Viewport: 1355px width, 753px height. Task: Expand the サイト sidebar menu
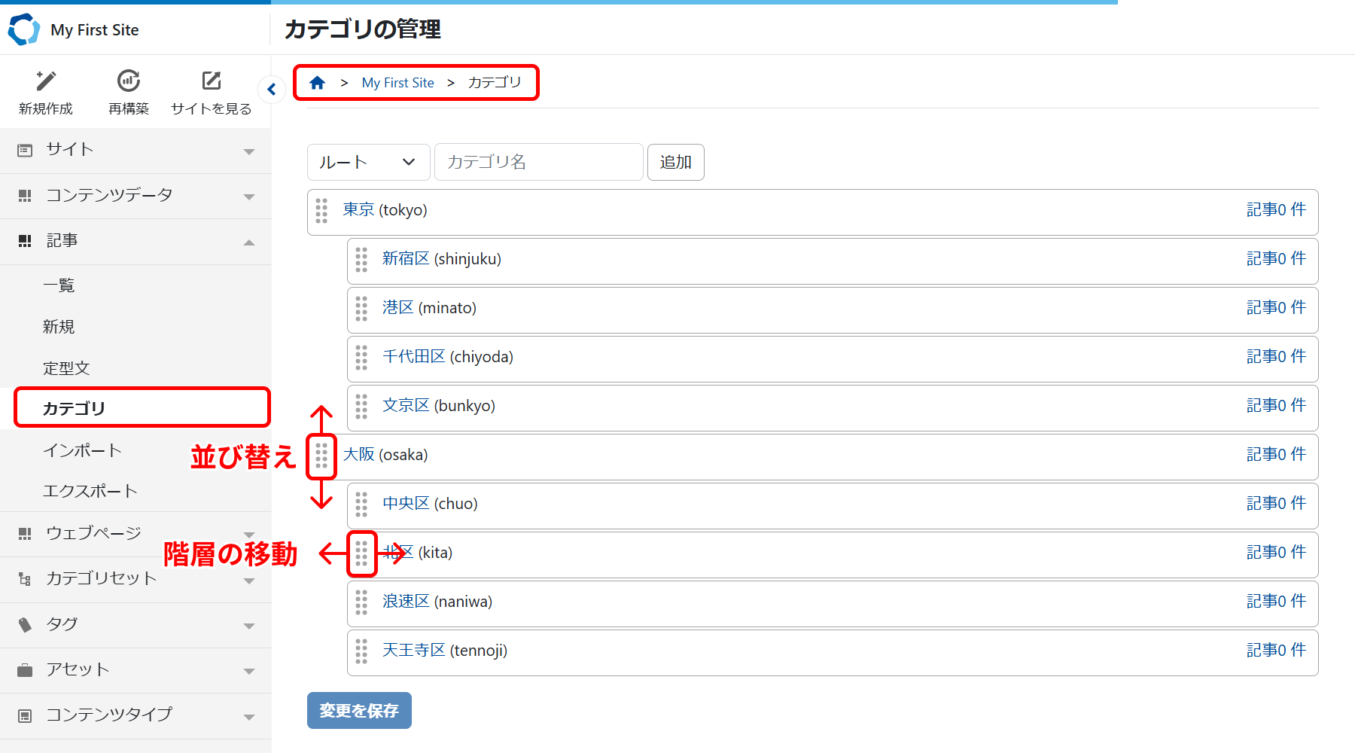point(135,150)
